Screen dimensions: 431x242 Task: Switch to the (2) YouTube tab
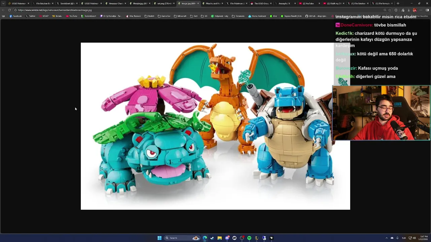coord(310,3)
